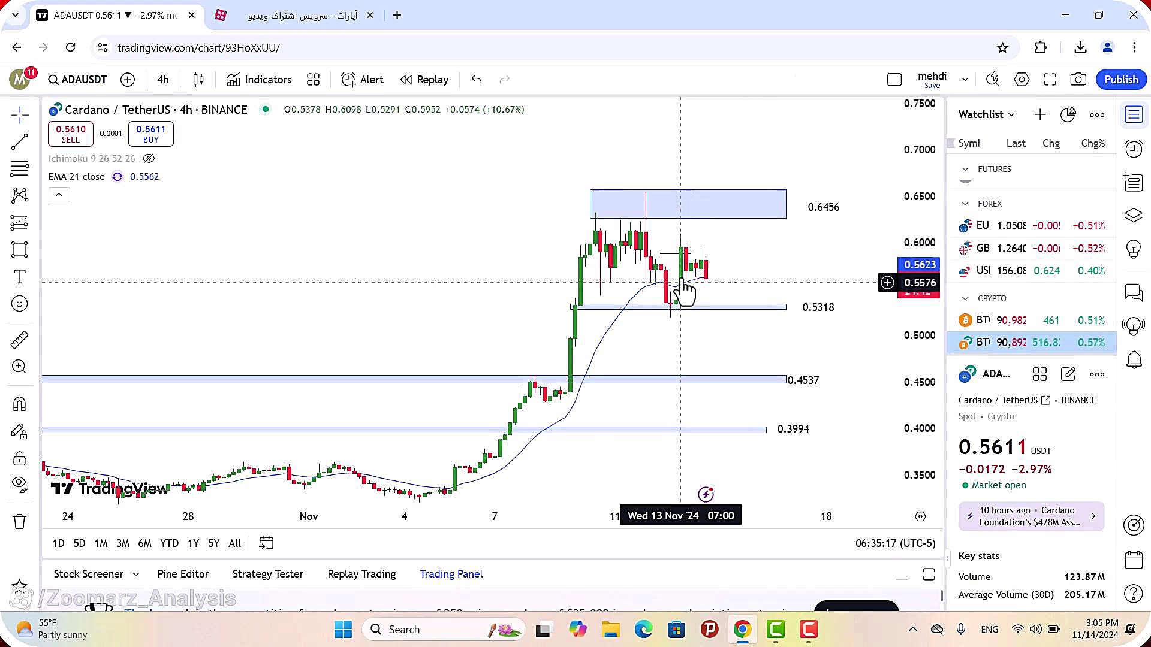Open Cardano Foundation news item
The height and width of the screenshot is (647, 1151).
click(x=1031, y=516)
